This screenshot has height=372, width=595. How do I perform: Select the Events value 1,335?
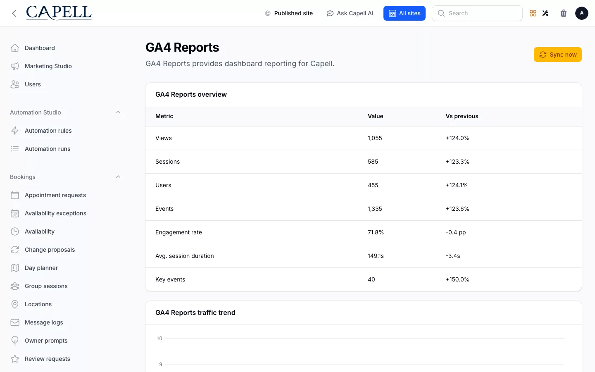(x=375, y=209)
